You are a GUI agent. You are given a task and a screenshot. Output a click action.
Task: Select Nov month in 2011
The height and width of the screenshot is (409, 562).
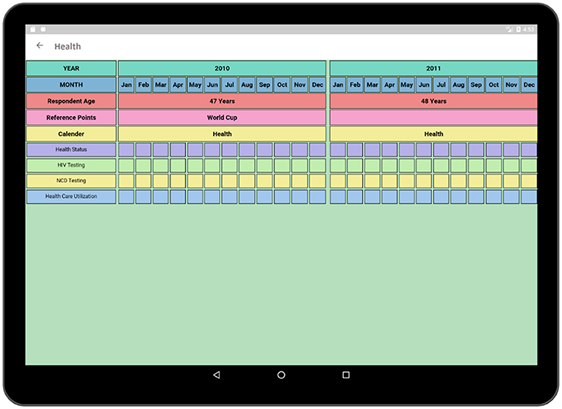pos(511,85)
